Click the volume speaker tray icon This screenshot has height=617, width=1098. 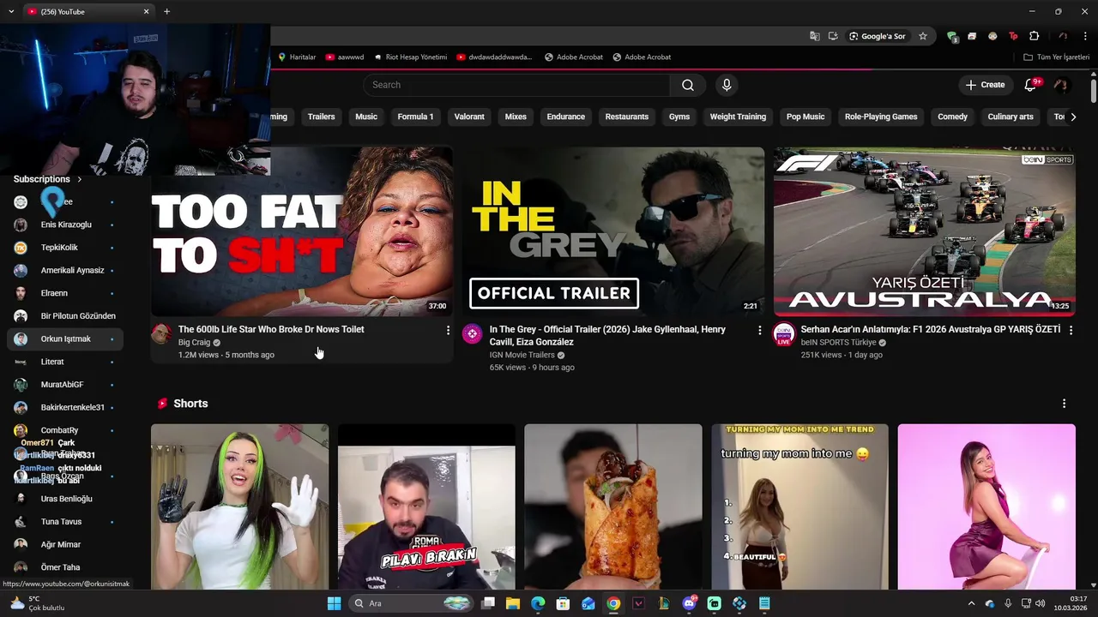(1042, 603)
